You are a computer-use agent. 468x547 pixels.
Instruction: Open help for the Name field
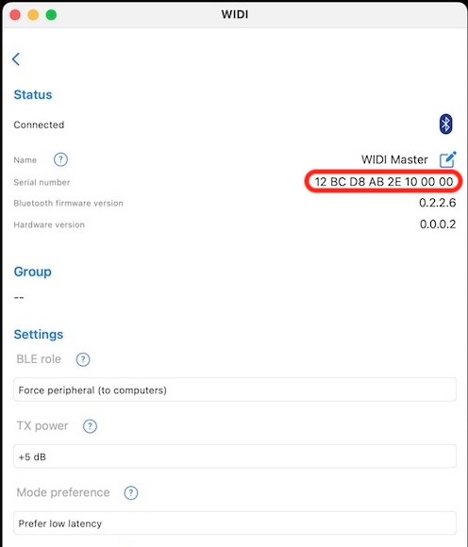click(60, 159)
